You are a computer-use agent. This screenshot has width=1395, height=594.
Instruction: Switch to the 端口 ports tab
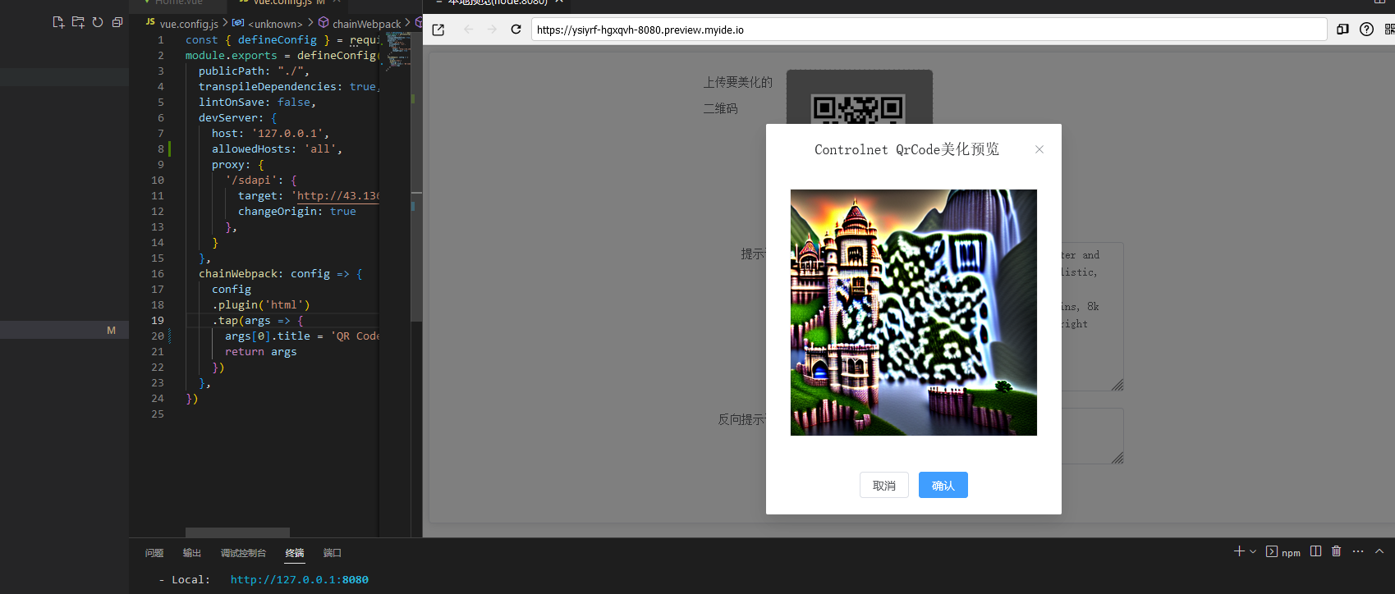[x=333, y=553]
